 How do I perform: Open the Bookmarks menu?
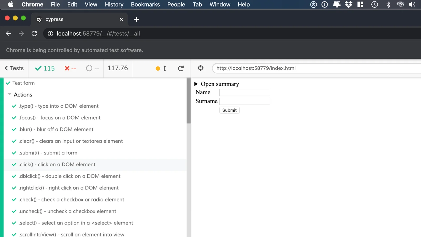coord(145,4)
